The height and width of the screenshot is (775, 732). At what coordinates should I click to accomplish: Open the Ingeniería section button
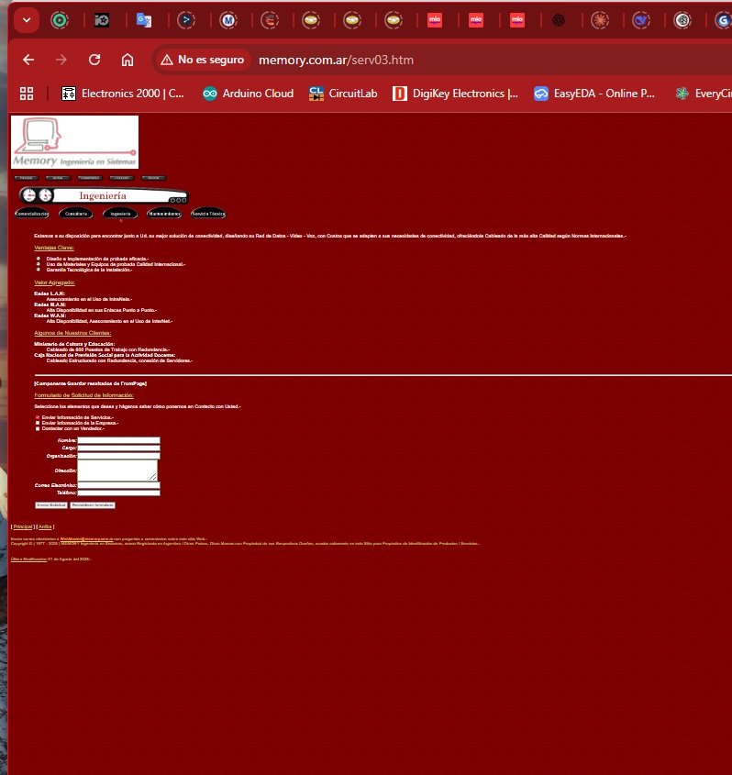tap(120, 214)
